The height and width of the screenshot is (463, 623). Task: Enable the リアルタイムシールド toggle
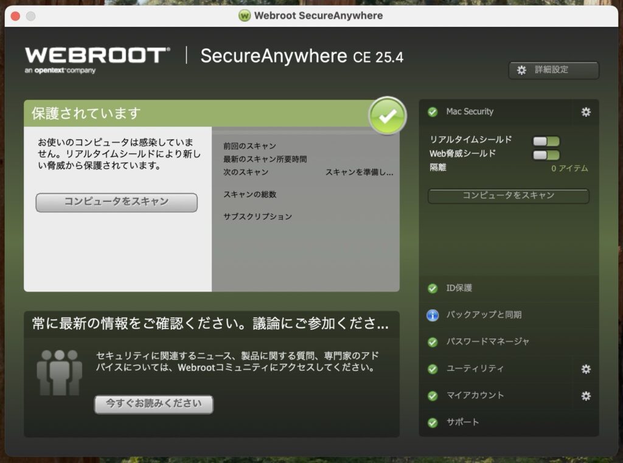[x=546, y=141]
